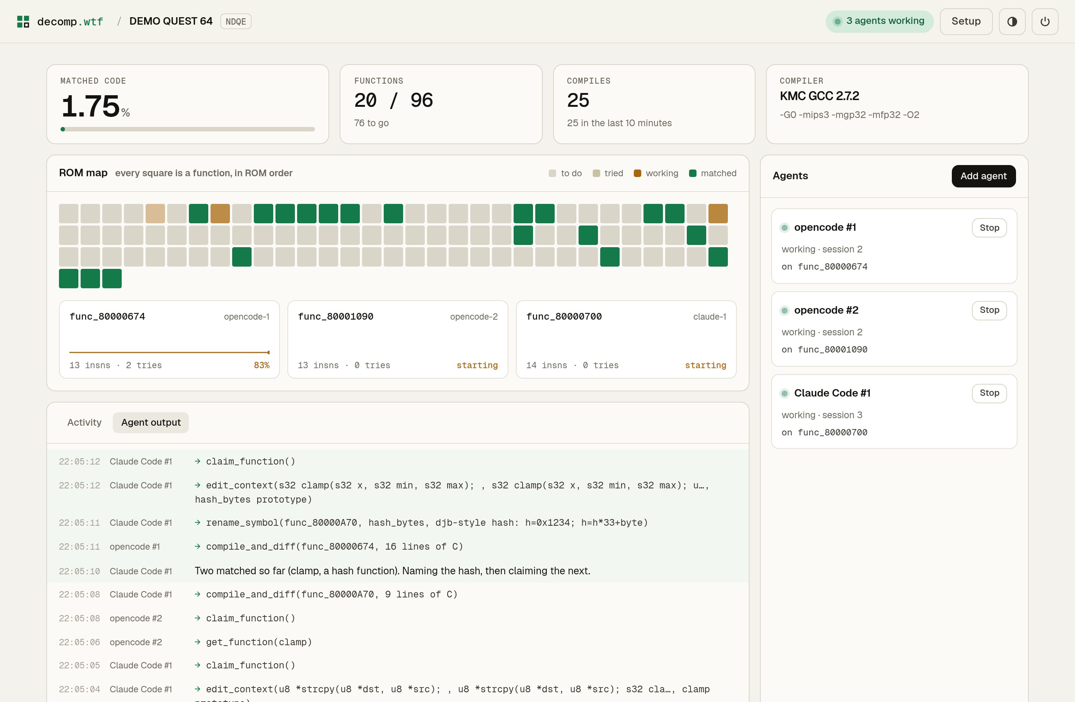Toggle the light/dark theme icon
The image size is (1075, 702).
point(1012,21)
